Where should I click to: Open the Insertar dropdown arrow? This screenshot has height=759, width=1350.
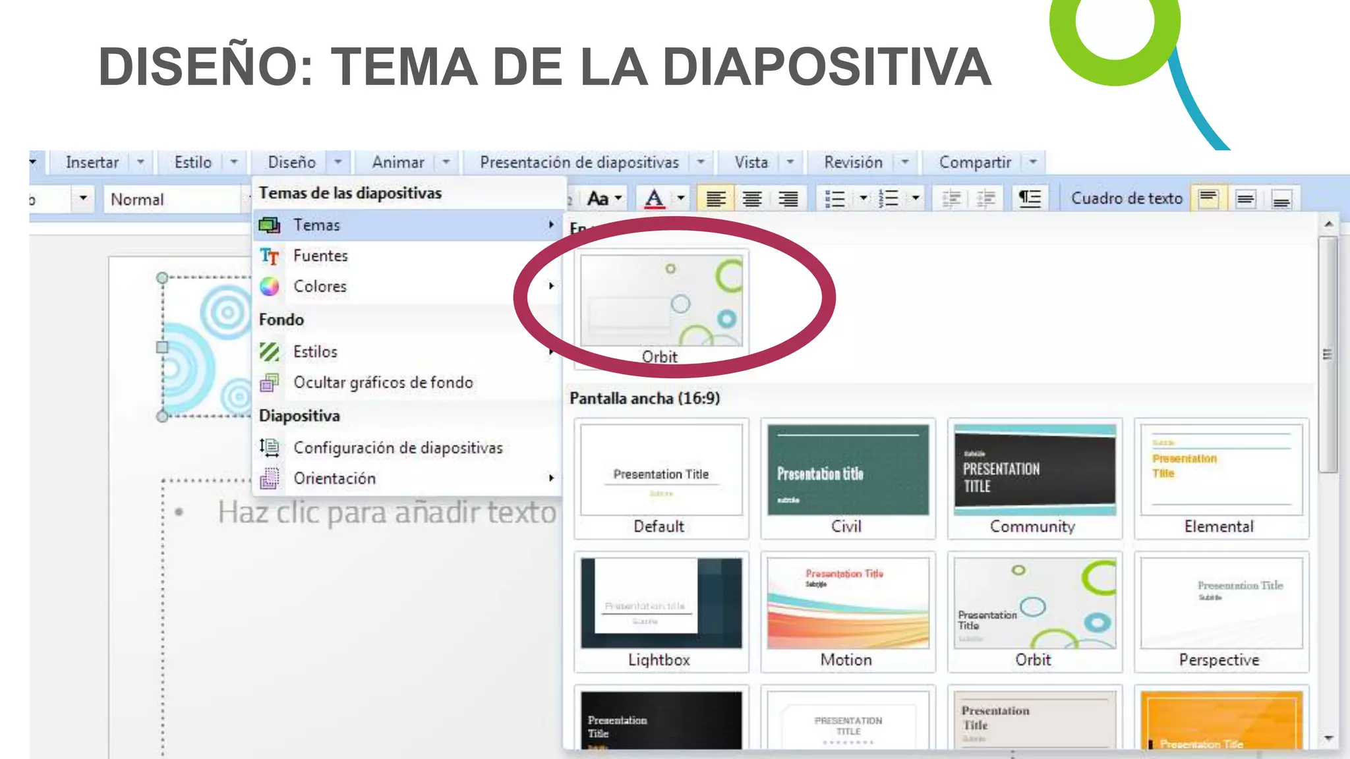tap(140, 162)
